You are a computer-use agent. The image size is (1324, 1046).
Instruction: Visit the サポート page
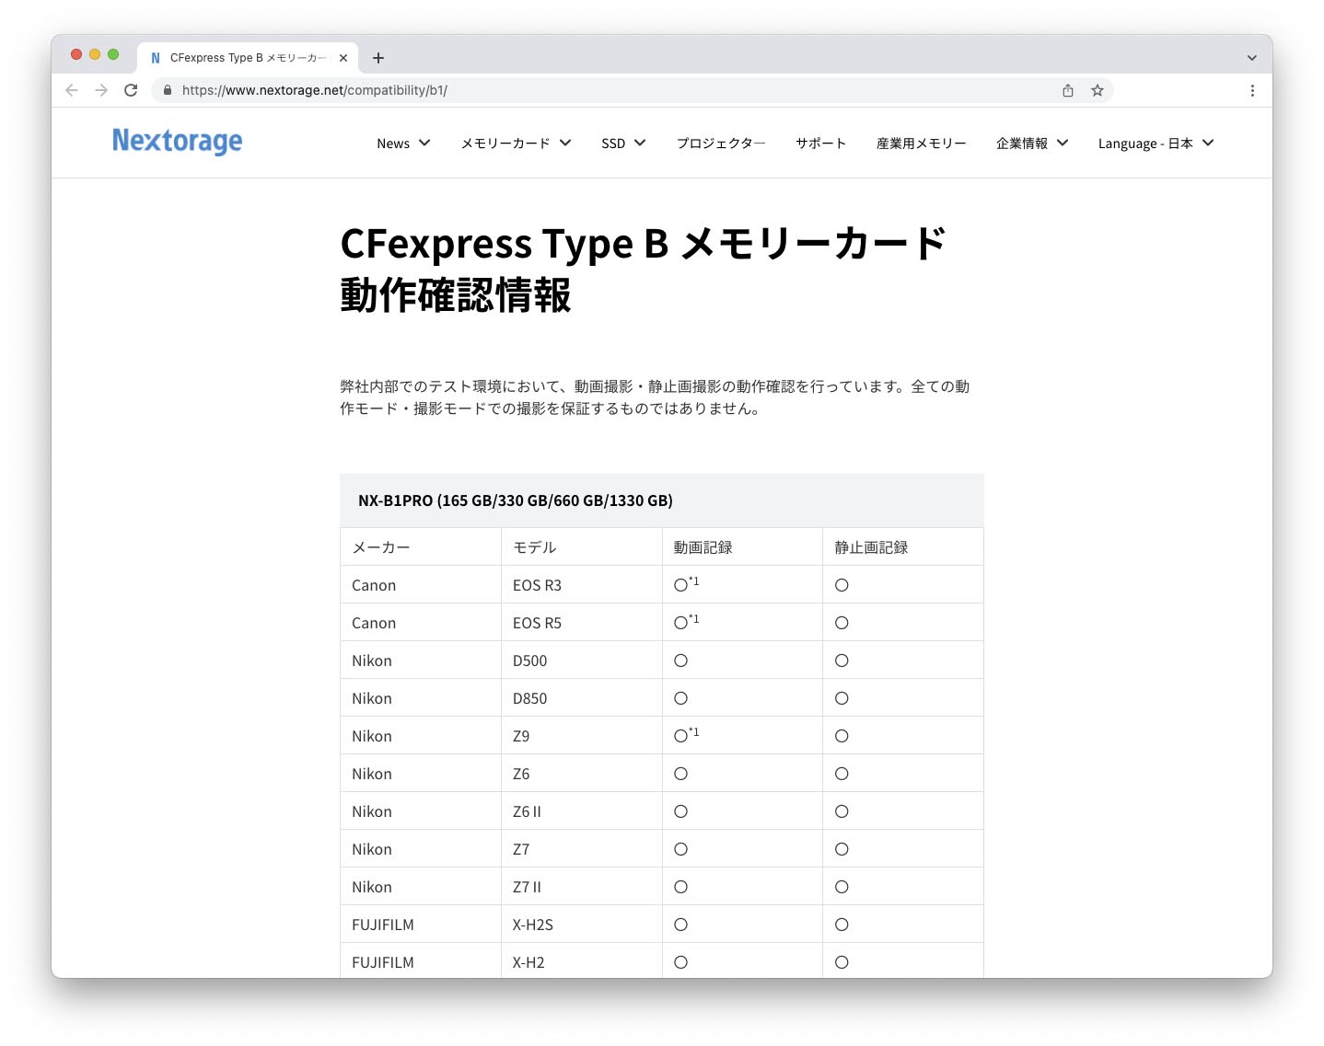click(x=819, y=144)
